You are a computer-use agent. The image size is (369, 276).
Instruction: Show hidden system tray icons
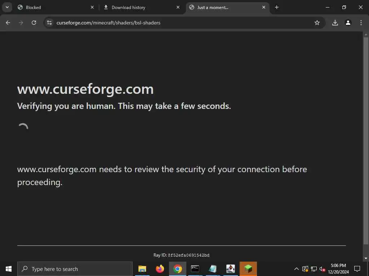[297, 269]
